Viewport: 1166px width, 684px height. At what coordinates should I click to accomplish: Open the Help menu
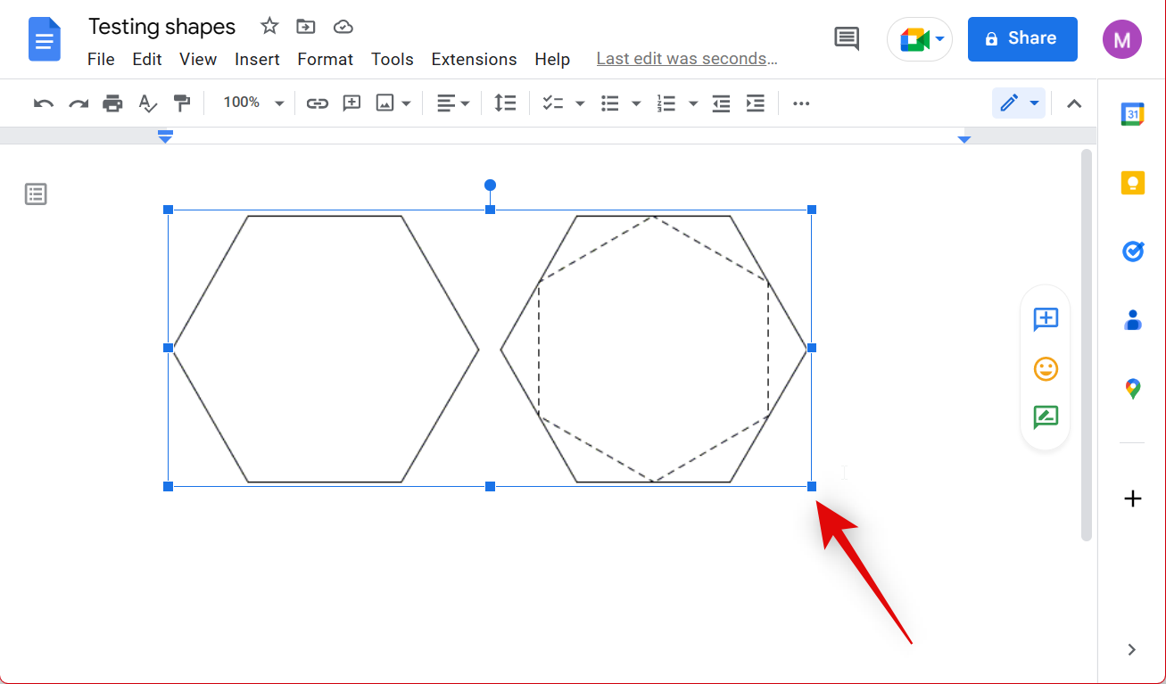pos(552,59)
